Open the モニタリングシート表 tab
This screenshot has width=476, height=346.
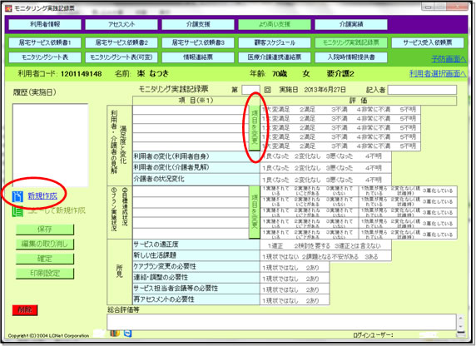tap(45, 57)
